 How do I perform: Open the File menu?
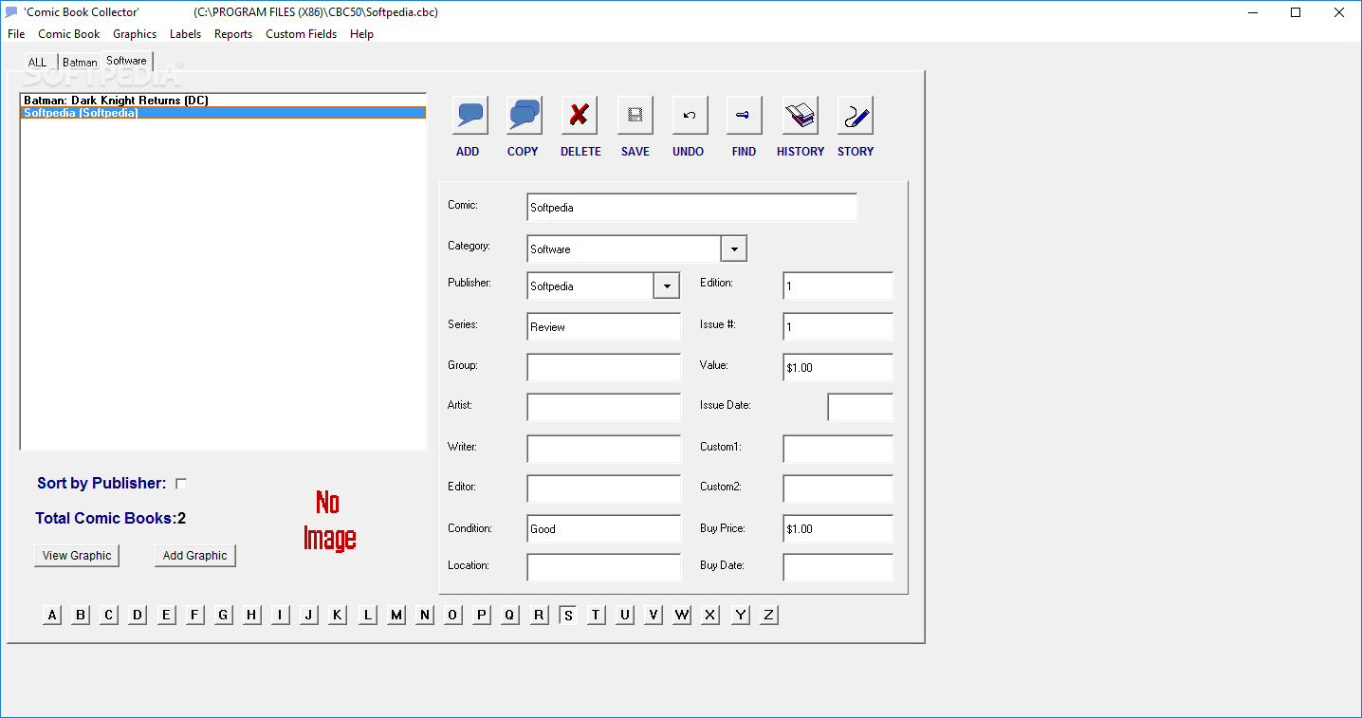tap(16, 34)
